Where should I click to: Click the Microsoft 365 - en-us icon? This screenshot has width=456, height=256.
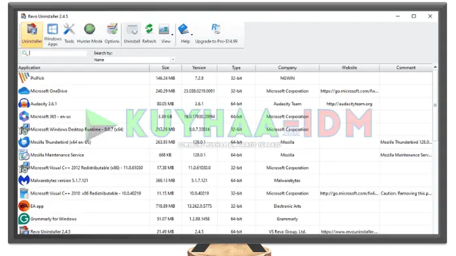[x=24, y=116]
